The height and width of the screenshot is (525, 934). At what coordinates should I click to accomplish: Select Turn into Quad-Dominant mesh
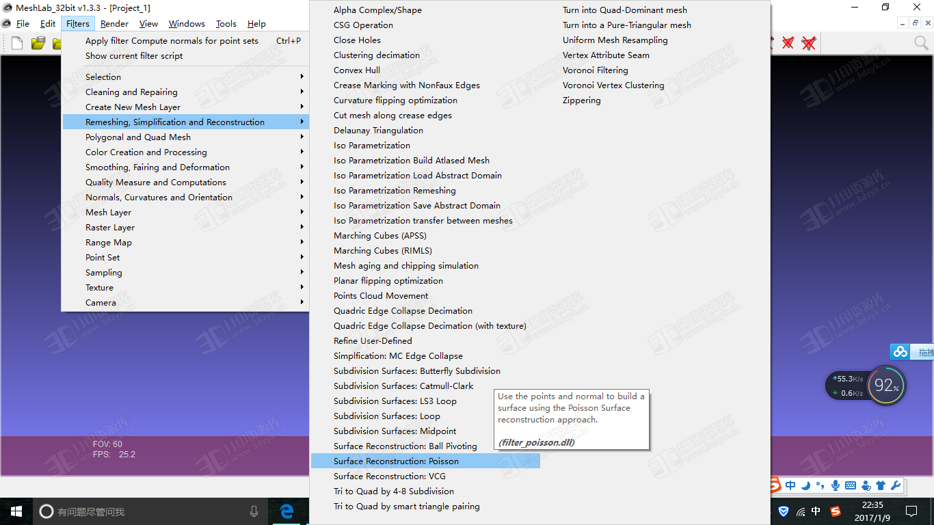(654, 10)
